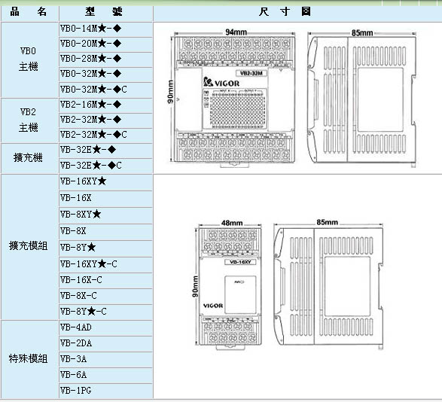Click the VIGOR logo on the main unit drawing
The image size is (442, 402).
[221, 82]
